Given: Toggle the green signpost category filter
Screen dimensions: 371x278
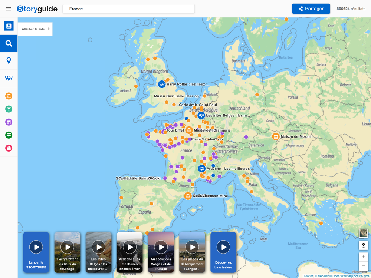Looking at the screenshot, I should coord(9,135).
